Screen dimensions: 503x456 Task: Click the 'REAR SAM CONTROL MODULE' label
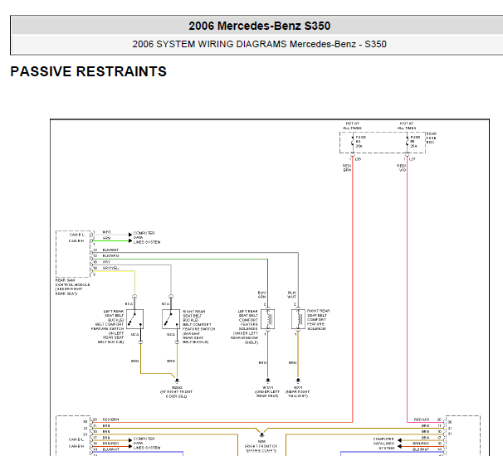pos(72,287)
